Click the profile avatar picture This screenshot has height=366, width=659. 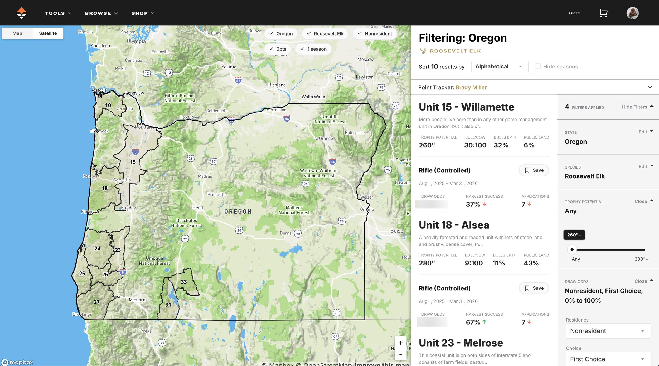pos(633,13)
